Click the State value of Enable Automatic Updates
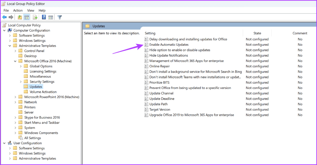Image resolution: width=317 pixels, height=165 pixels. [x=257, y=44]
